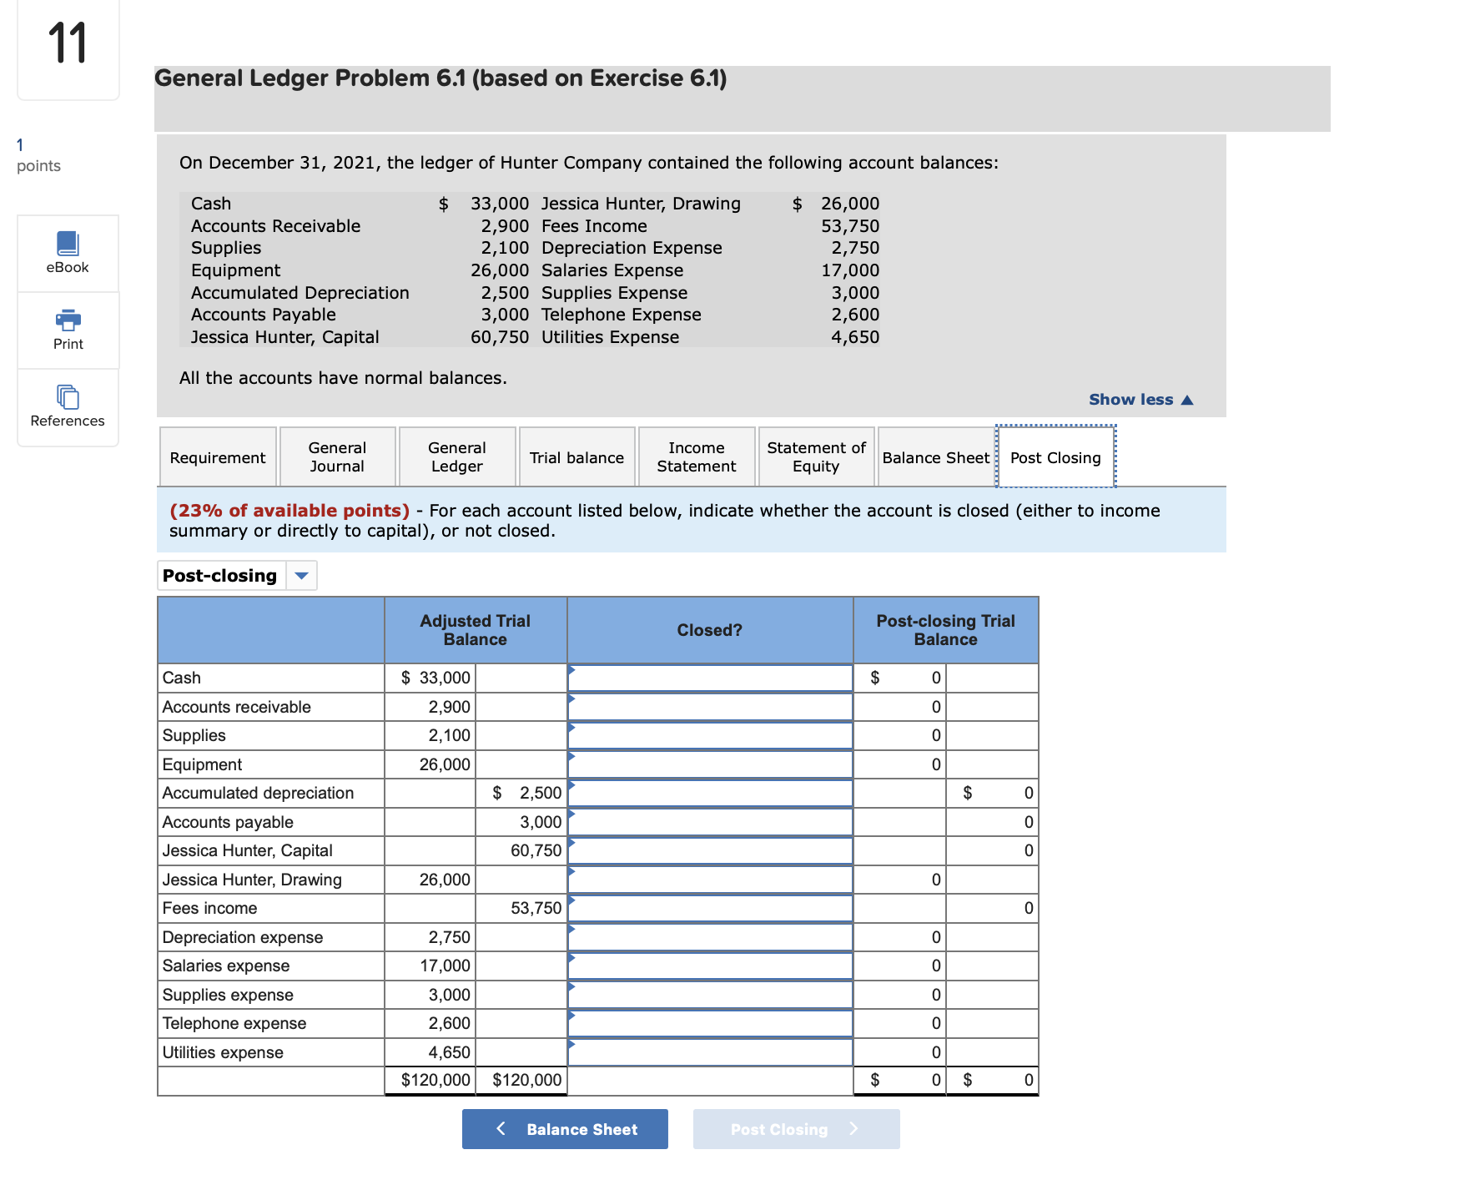Switch to the Statement of Equity tab
Image resolution: width=1460 pixels, height=1185 pixels.
[x=815, y=456]
